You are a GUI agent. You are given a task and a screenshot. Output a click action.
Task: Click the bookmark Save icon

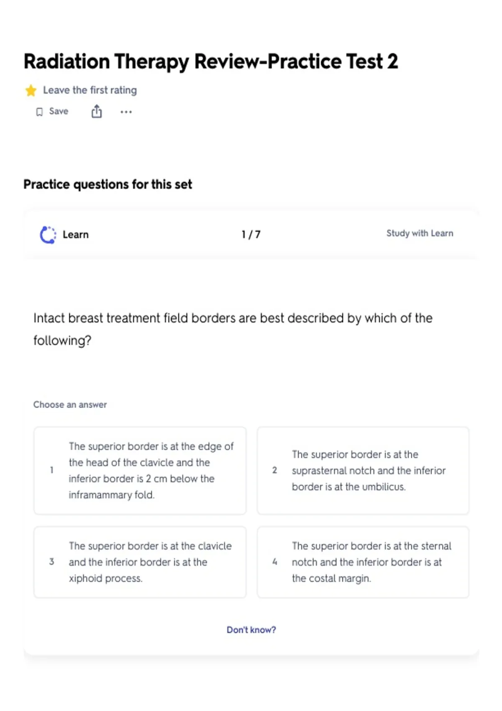39,112
